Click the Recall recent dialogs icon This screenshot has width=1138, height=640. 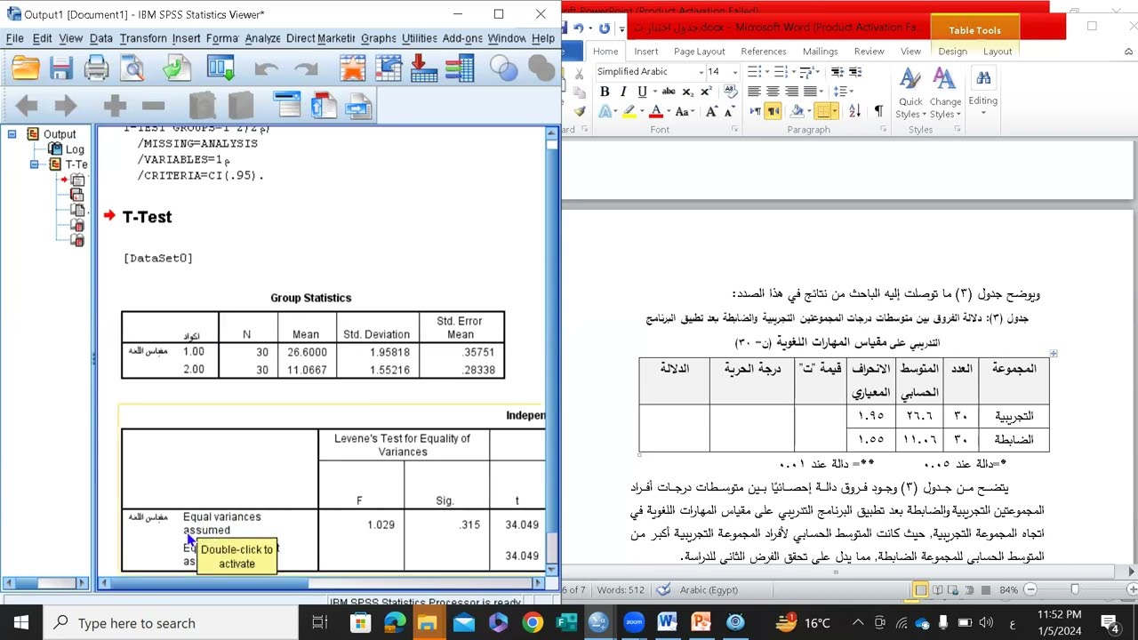click(x=220, y=68)
